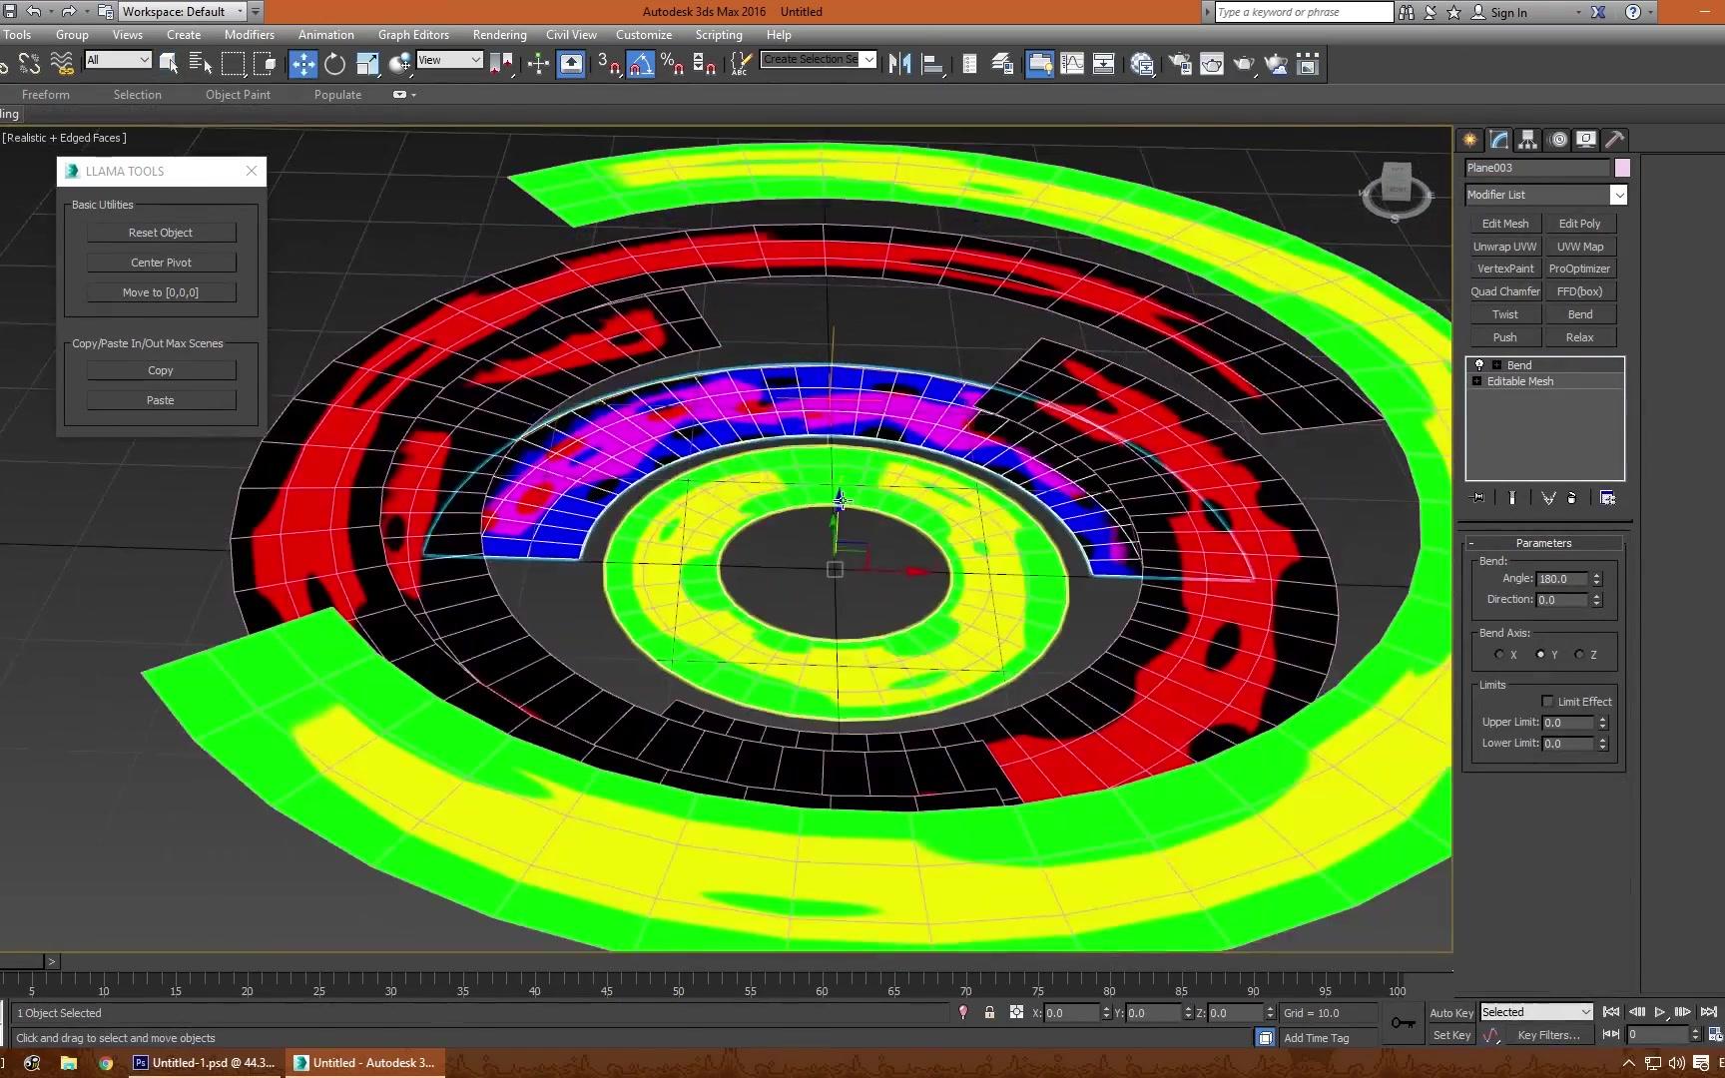The width and height of the screenshot is (1725, 1078).
Task: Switch to the Object Paint ribbon tab
Action: 238,94
